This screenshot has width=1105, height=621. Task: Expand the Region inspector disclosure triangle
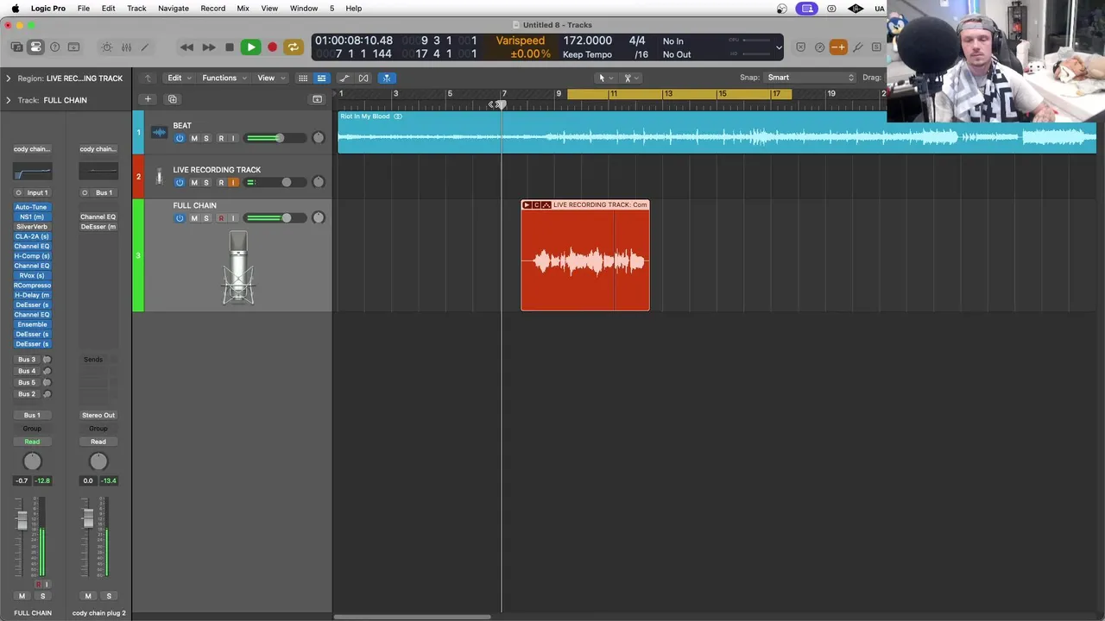click(x=9, y=78)
